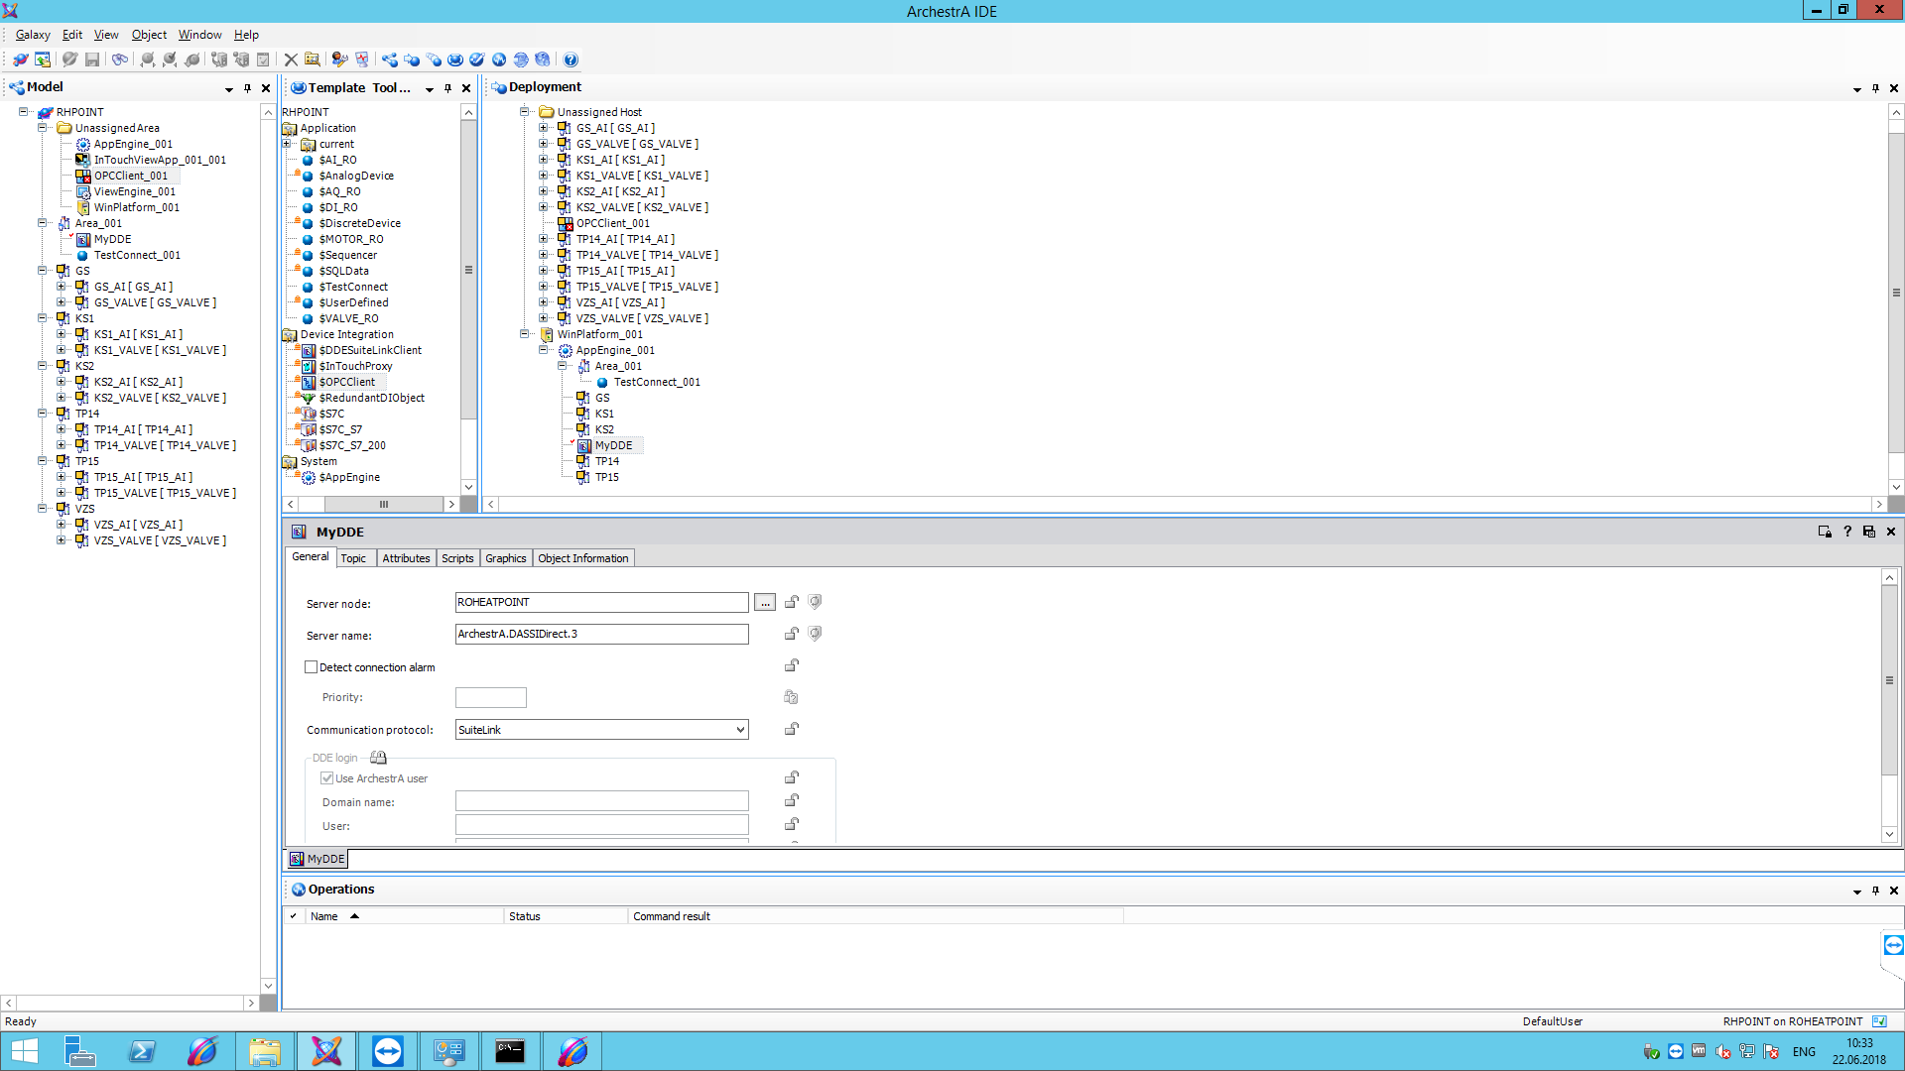
Task: Click the Server name input field
Action: (x=601, y=634)
